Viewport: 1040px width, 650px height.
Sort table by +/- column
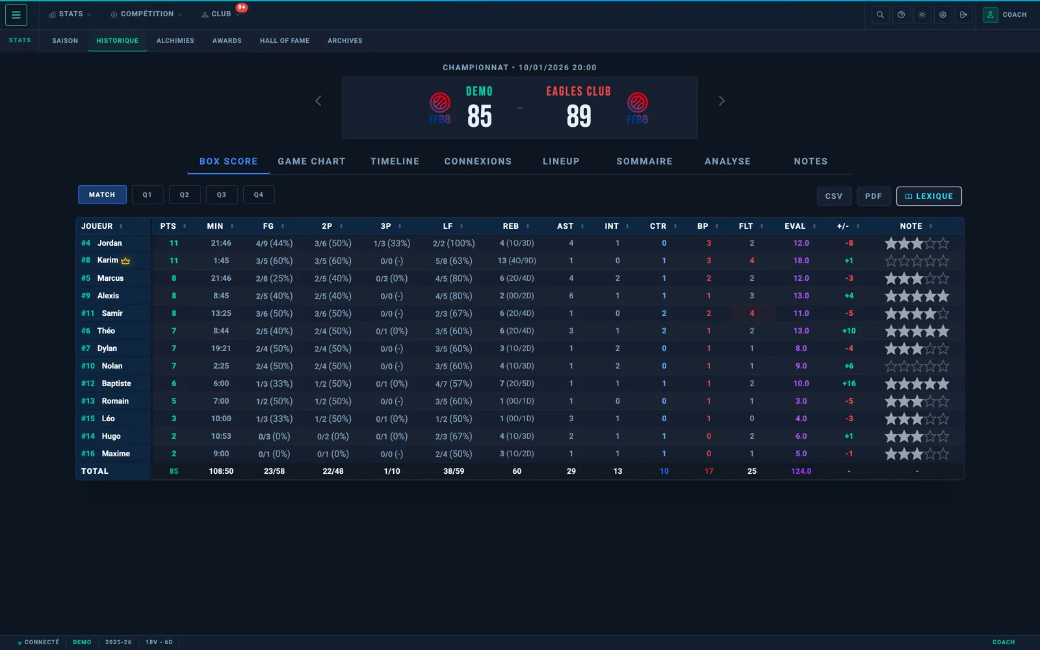tap(848, 226)
